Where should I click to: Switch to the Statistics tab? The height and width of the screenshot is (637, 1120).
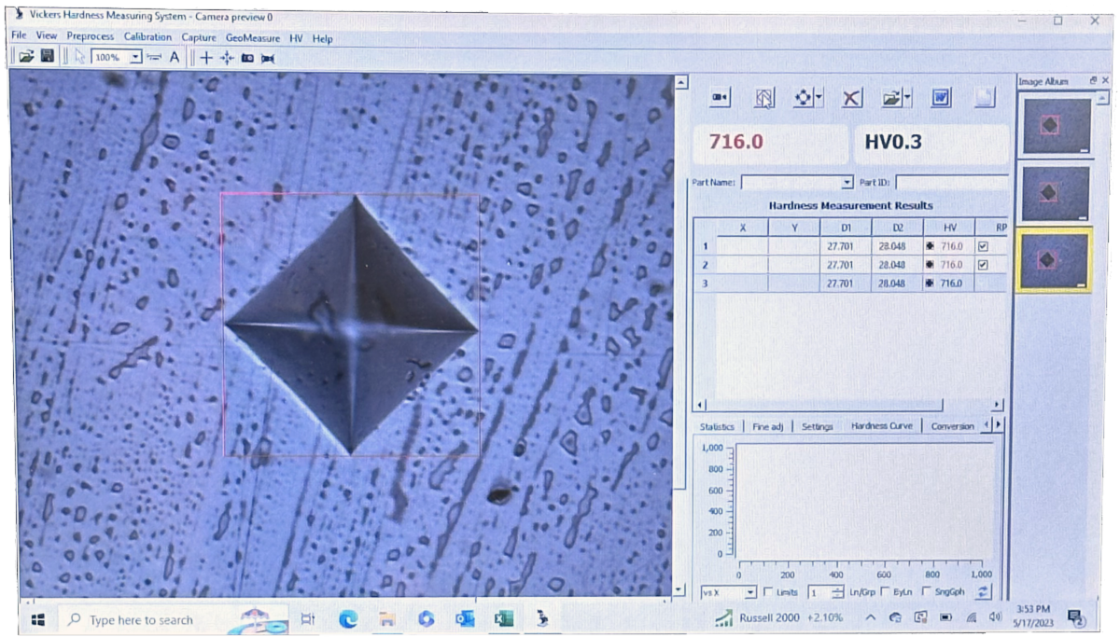pos(717,426)
